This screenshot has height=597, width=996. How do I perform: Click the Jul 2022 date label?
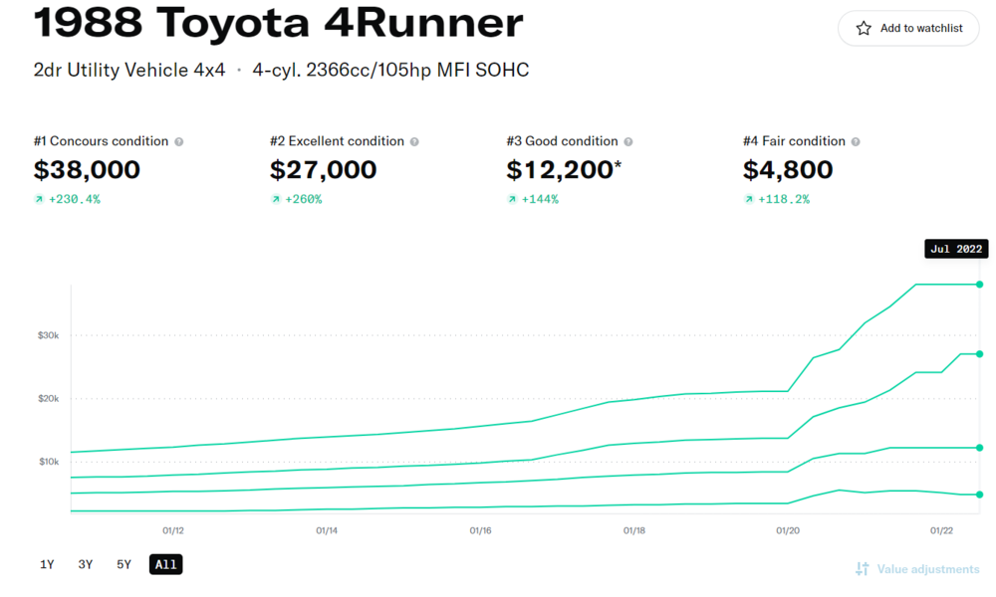[x=955, y=249]
